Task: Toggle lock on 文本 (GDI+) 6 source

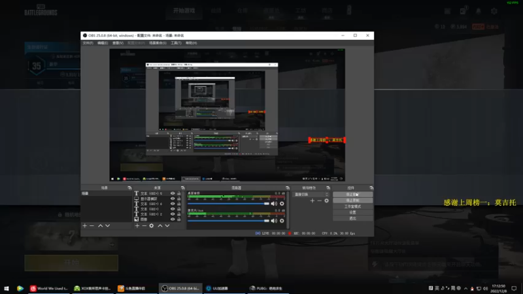Action: point(178,204)
